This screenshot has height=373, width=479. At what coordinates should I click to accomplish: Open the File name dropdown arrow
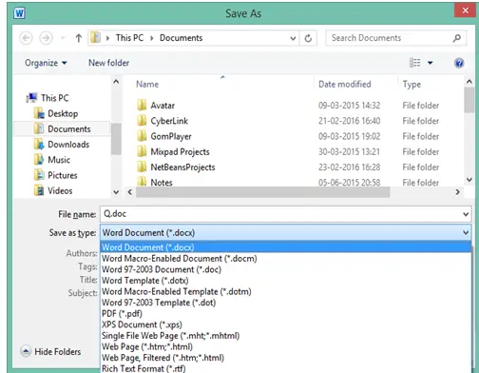(466, 214)
